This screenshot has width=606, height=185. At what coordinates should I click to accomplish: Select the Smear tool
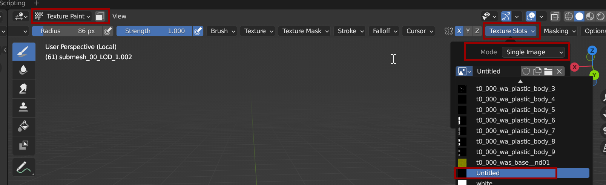point(24,89)
